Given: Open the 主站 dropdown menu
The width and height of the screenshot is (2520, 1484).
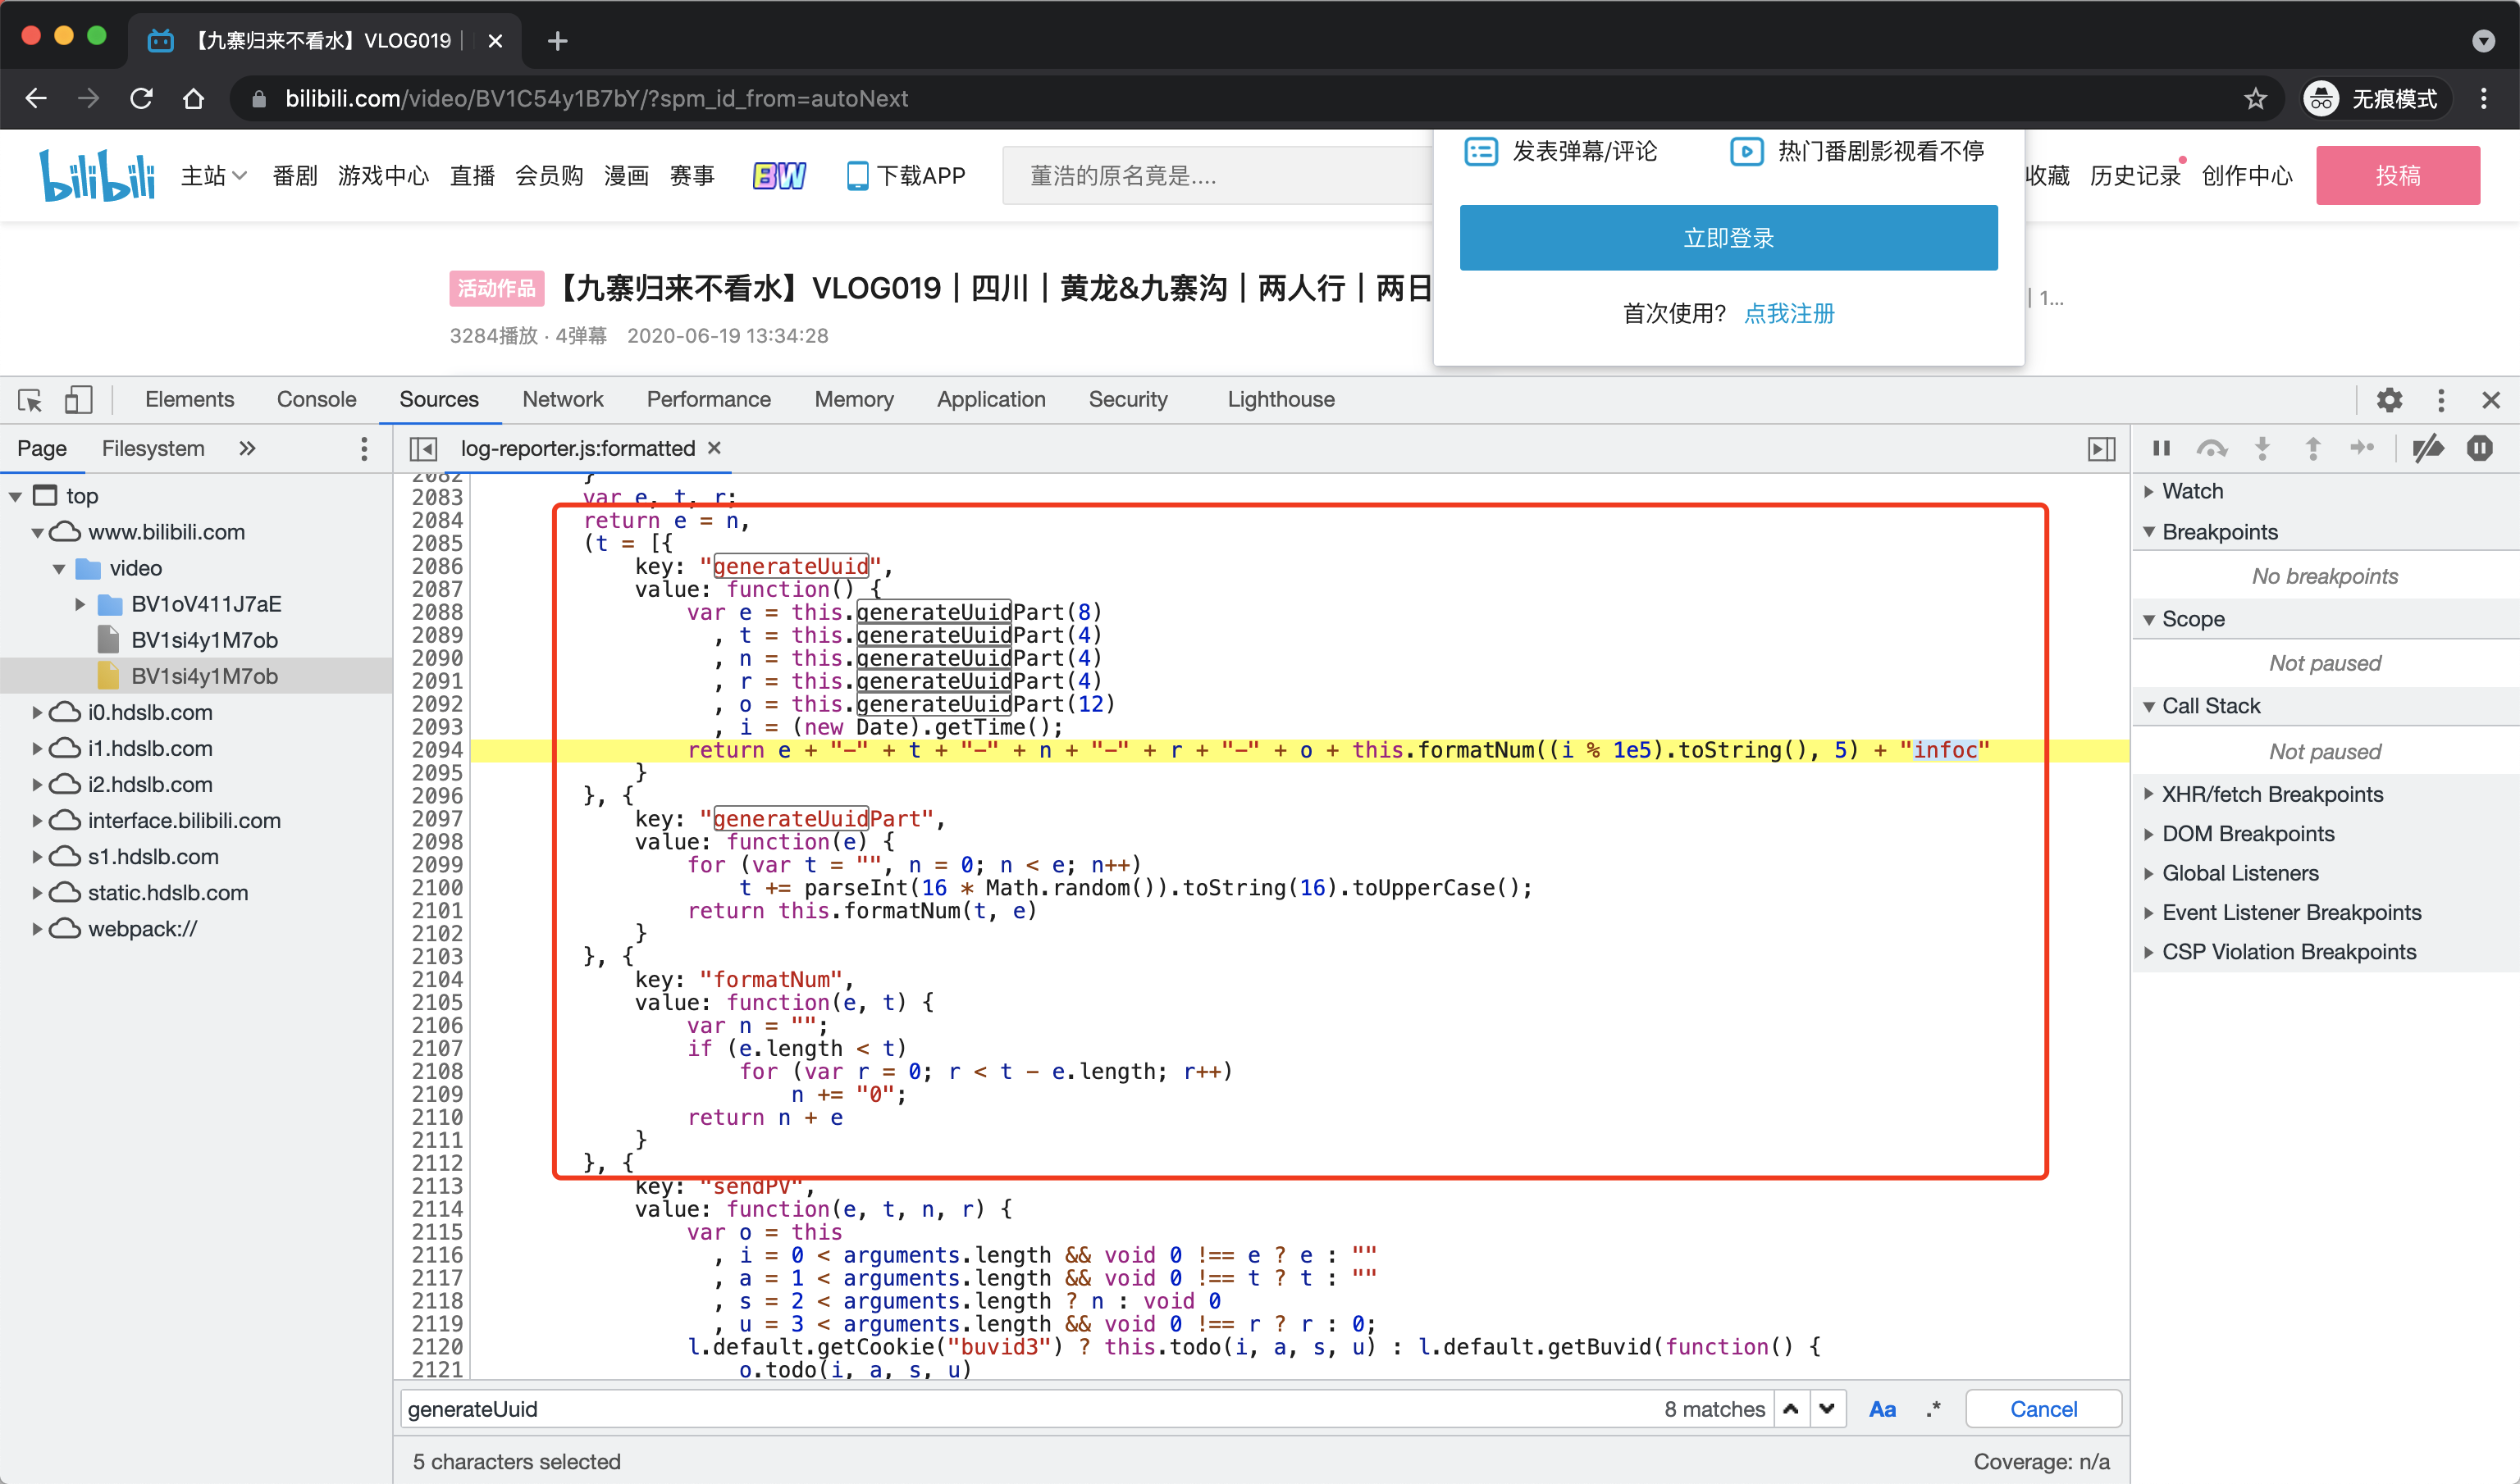Looking at the screenshot, I should 213,176.
